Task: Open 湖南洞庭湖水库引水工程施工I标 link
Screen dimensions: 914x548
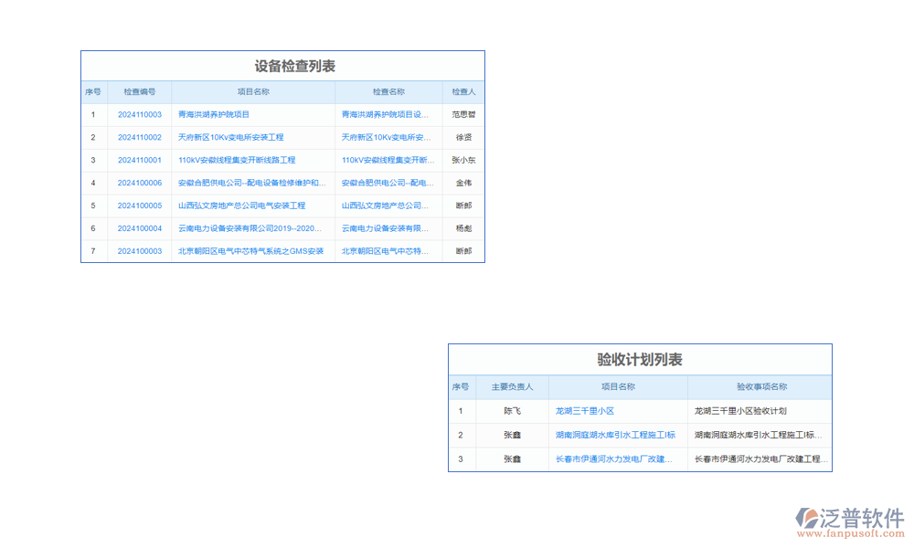Action: [x=613, y=435]
